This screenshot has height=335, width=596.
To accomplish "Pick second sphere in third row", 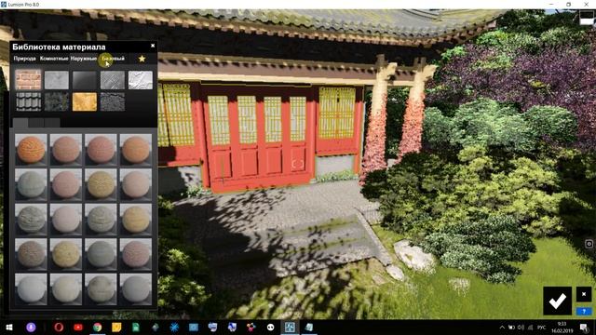I will (66, 220).
